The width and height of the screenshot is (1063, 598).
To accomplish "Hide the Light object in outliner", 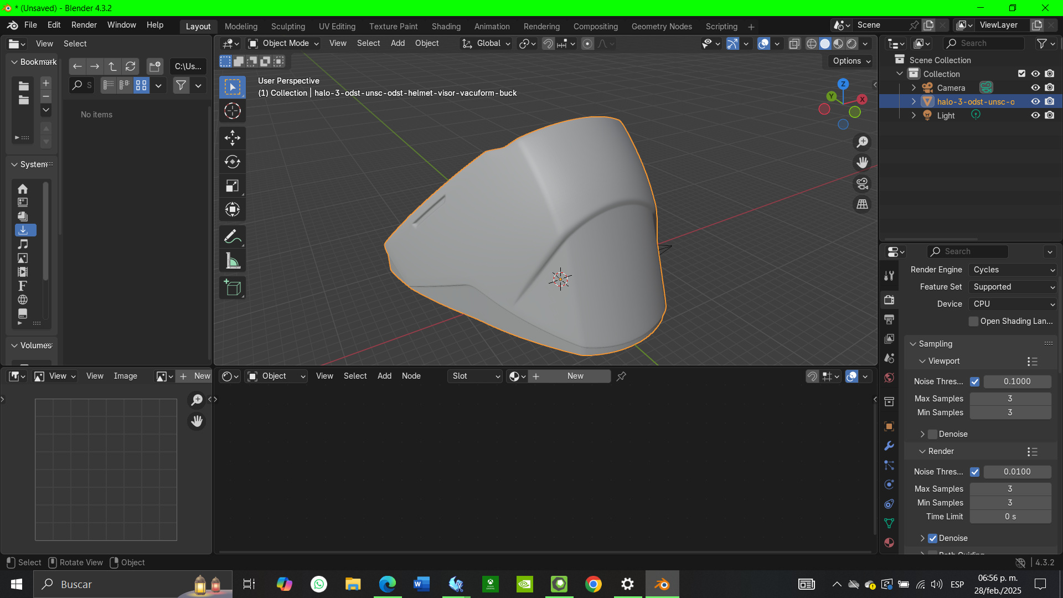I will point(1035,115).
